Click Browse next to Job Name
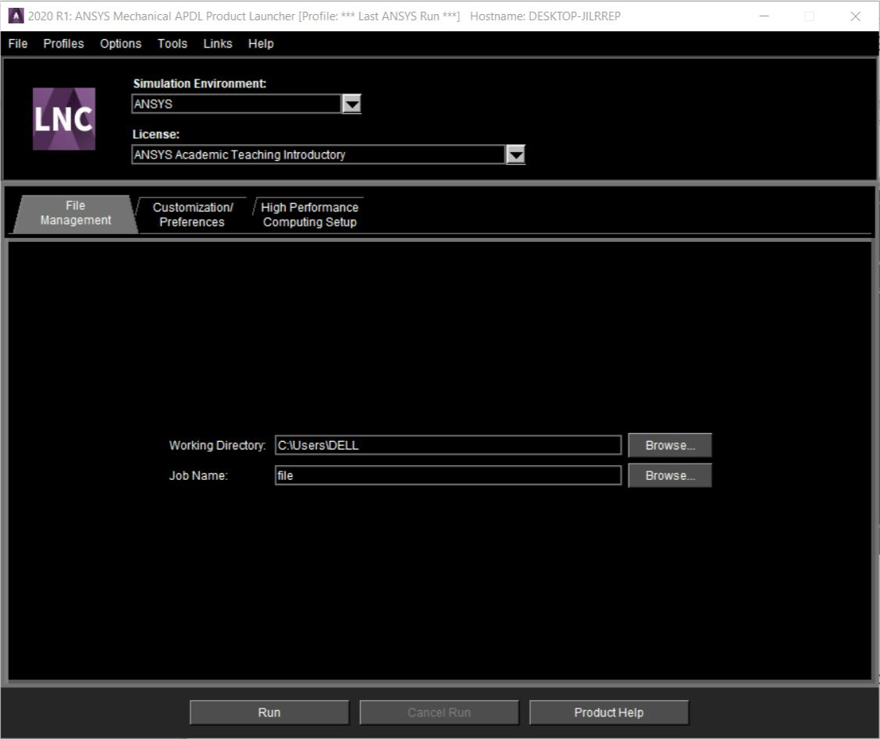Screen dimensions: 880x739 (x=670, y=475)
